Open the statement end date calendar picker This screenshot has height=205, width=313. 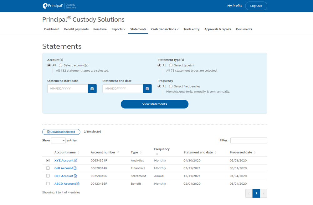pyautogui.click(x=147, y=88)
